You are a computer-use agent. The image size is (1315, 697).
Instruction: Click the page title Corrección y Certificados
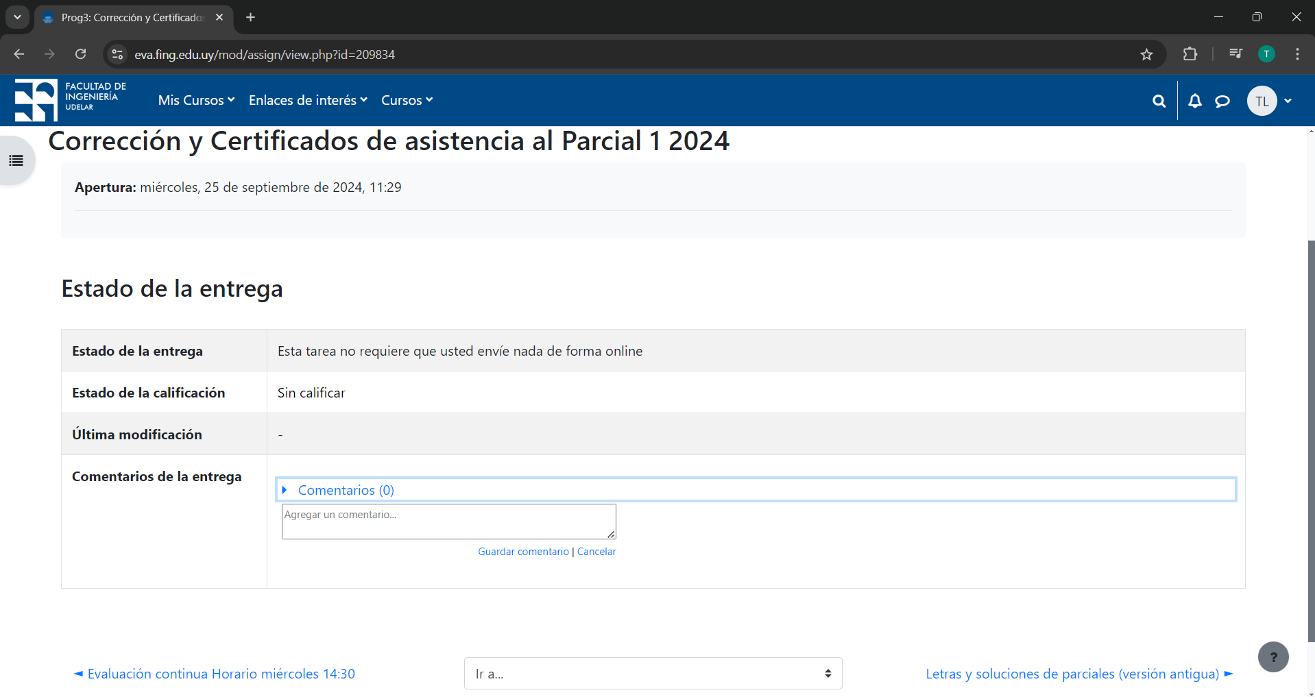coord(389,140)
